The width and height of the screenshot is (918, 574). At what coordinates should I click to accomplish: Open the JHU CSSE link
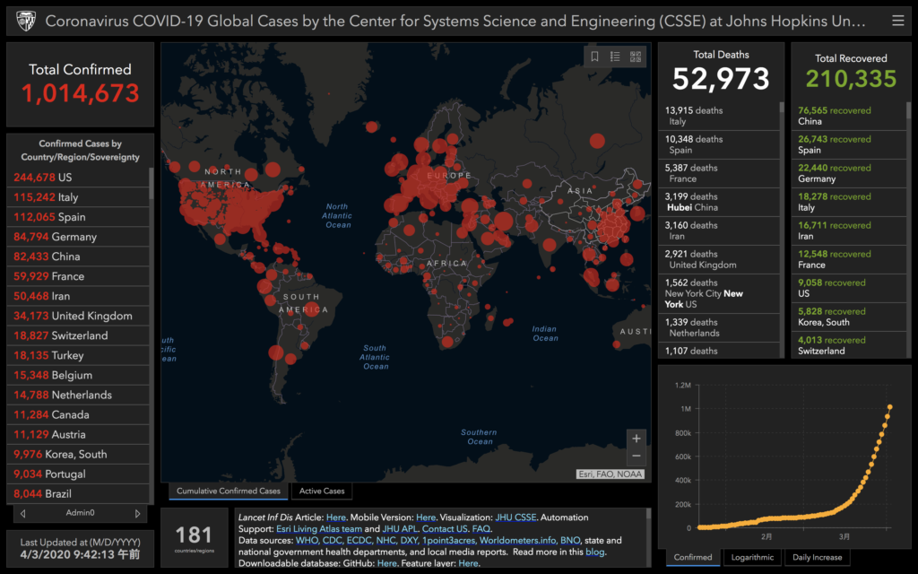(515, 517)
